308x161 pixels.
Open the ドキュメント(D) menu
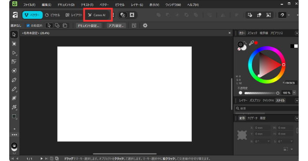click(x=66, y=5)
